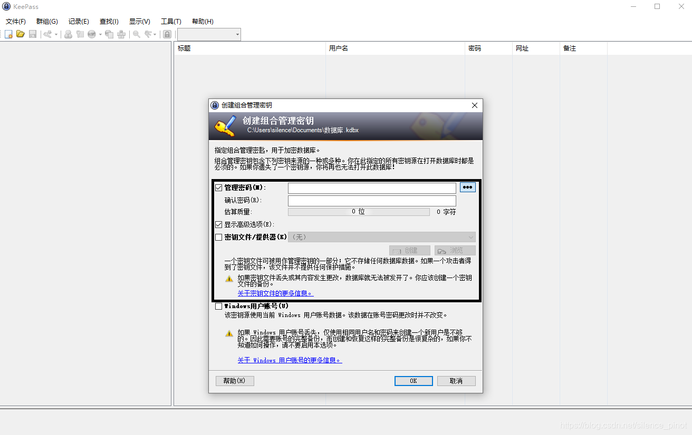The height and width of the screenshot is (435, 692).
Task: Toggle the 管理密码 checkbox
Action: tap(219, 187)
